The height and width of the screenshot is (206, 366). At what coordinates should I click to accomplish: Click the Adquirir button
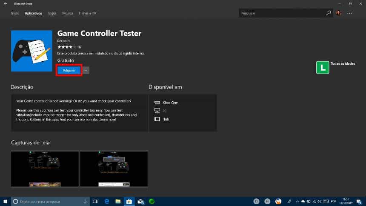[69, 70]
